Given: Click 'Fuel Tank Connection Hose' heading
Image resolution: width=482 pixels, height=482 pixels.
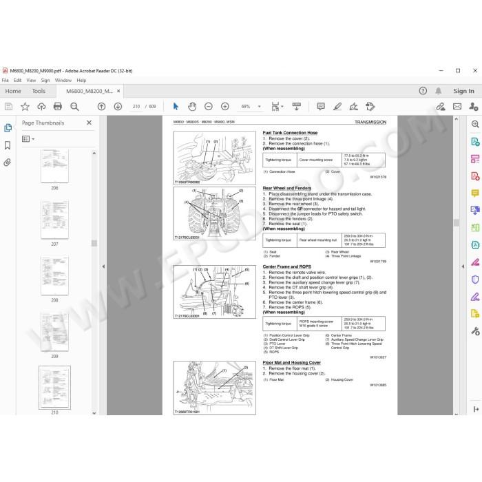Looking at the screenshot, I should [290, 133].
